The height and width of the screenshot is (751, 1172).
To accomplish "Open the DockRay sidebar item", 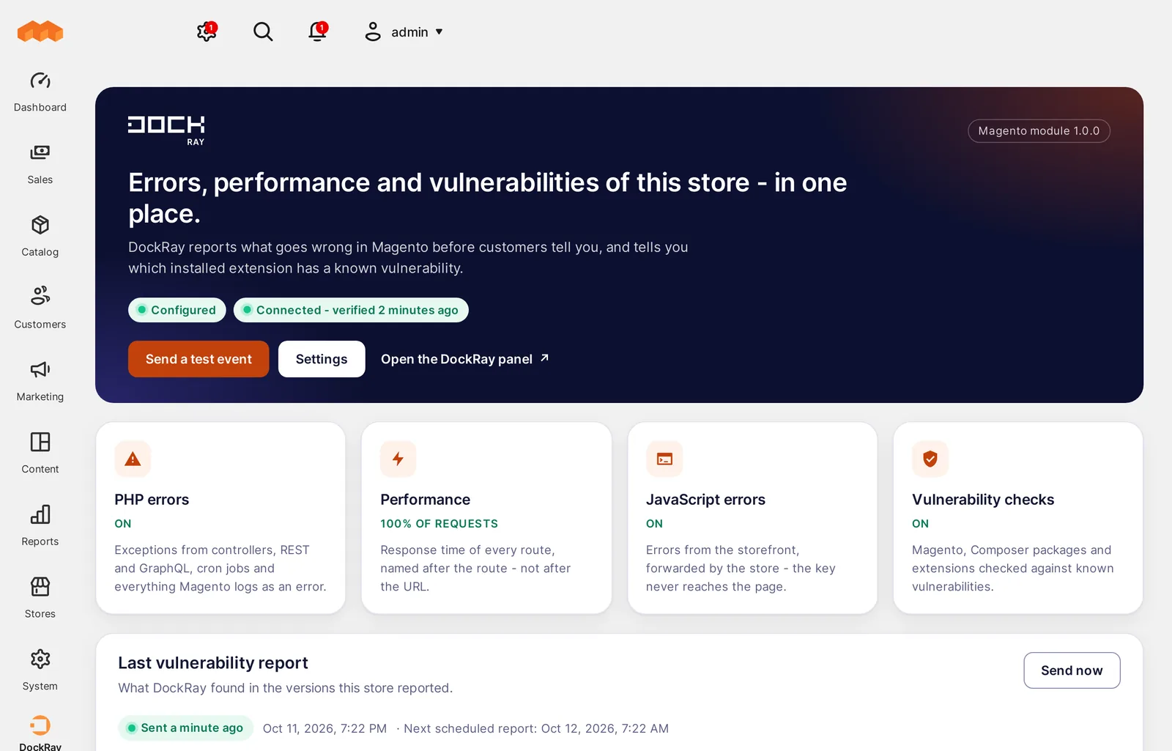I will coord(40,733).
